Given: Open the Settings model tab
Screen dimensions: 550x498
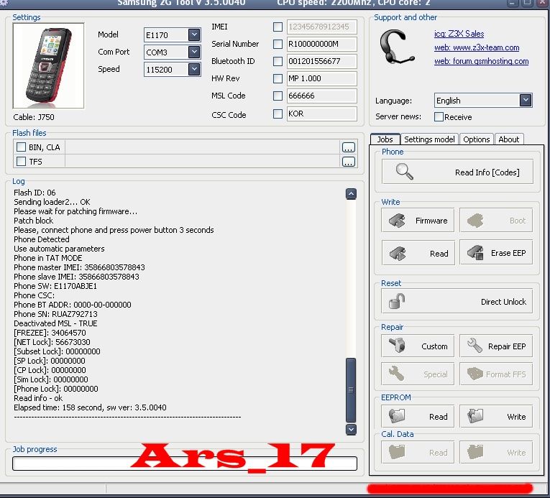Looking at the screenshot, I should (429, 139).
